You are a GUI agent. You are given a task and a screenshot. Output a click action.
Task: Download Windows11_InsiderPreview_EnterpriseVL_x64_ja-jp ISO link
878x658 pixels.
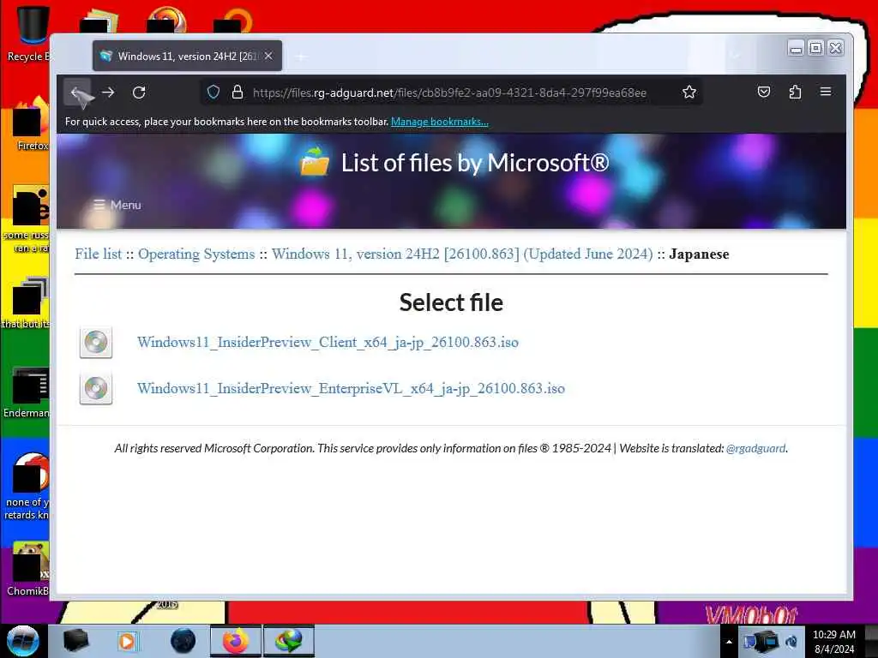click(351, 388)
